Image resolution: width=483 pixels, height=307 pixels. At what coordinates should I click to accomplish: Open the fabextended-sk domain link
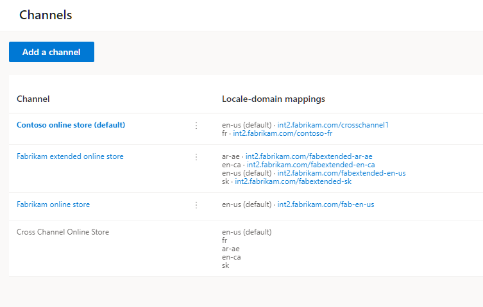293,181
